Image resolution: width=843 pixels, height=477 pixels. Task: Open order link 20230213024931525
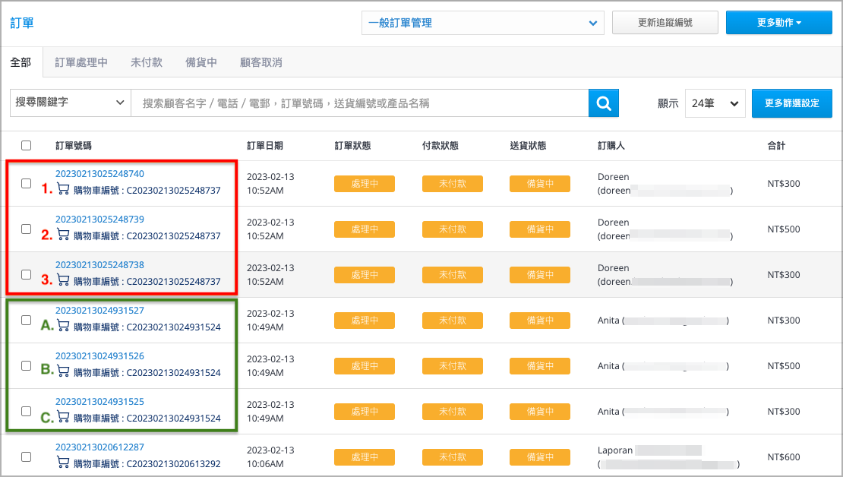coord(99,402)
